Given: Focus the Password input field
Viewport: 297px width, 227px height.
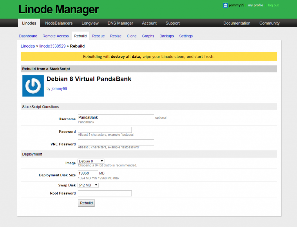Looking at the screenshot, I should [x=105, y=130].
